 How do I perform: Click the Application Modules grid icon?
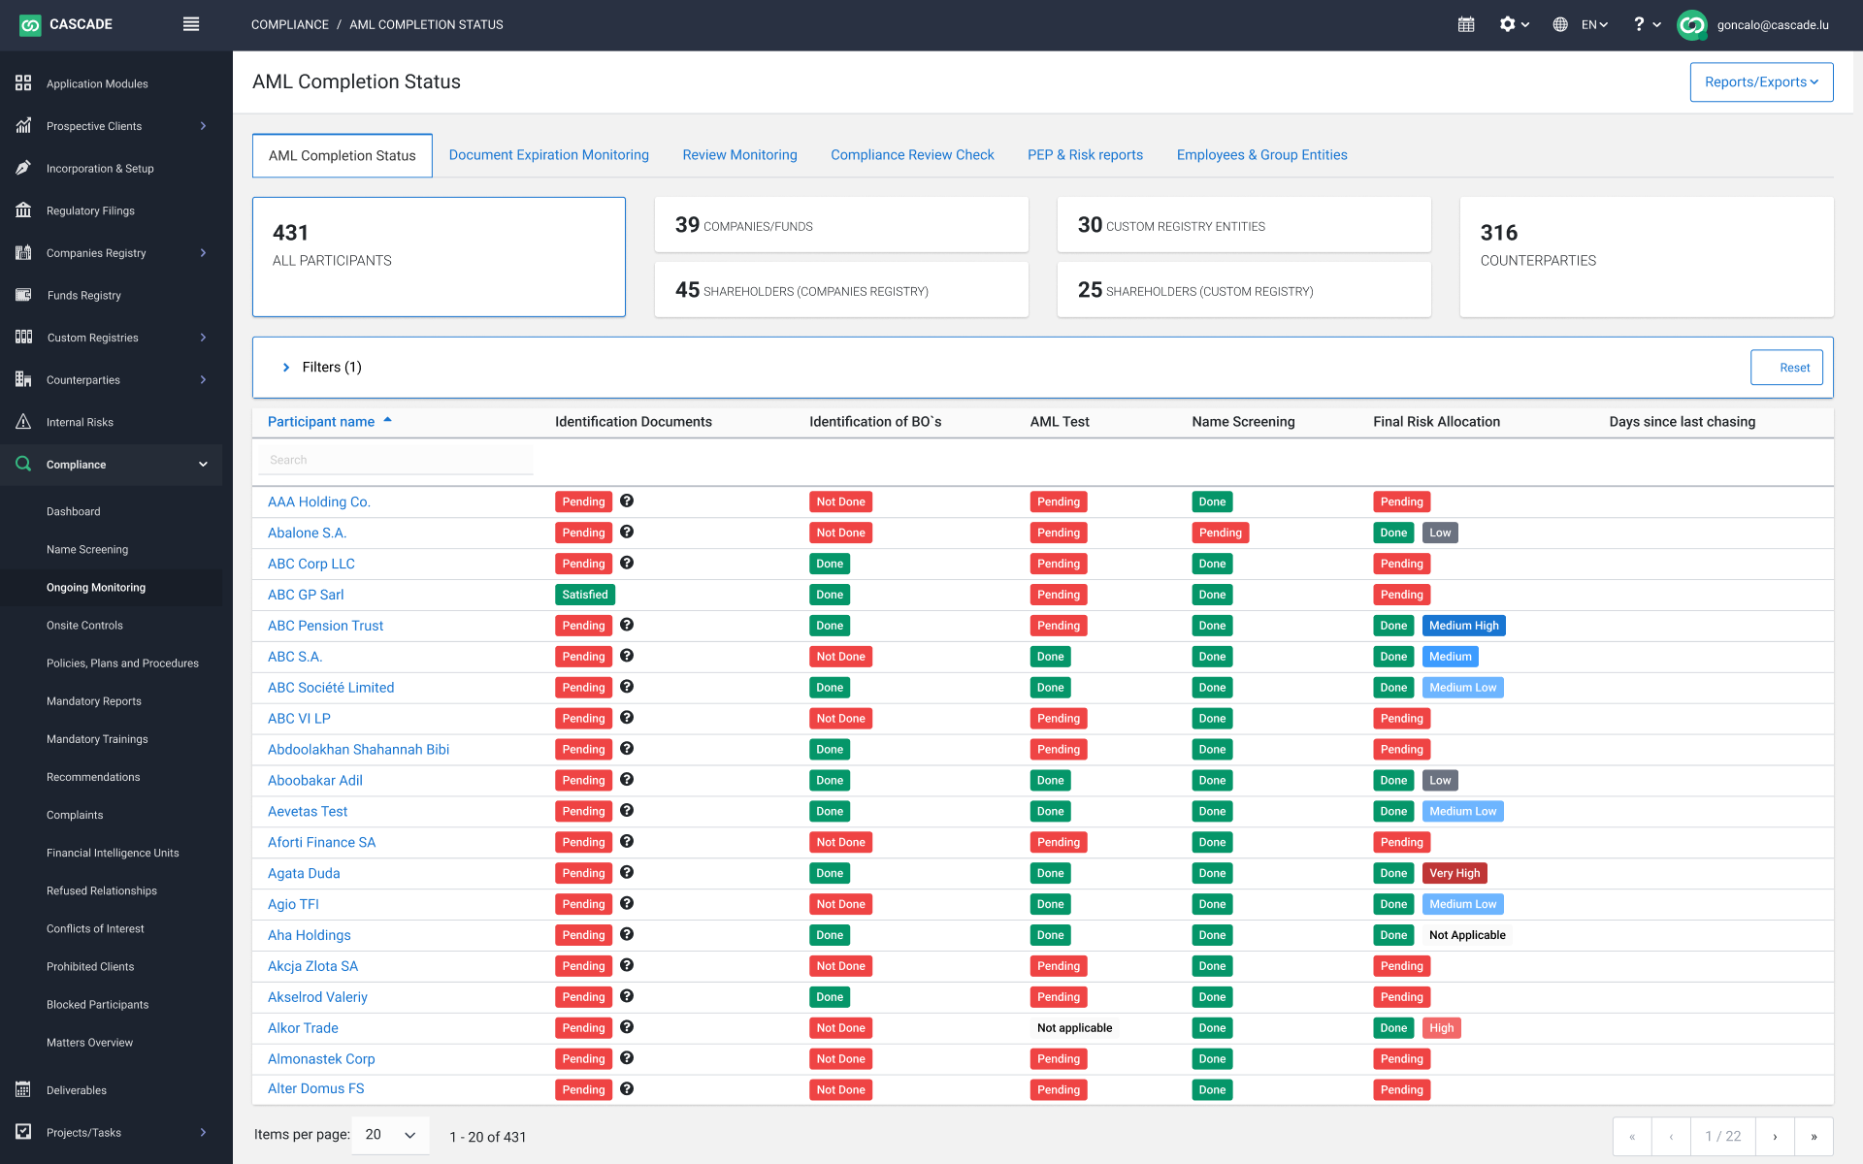click(23, 83)
